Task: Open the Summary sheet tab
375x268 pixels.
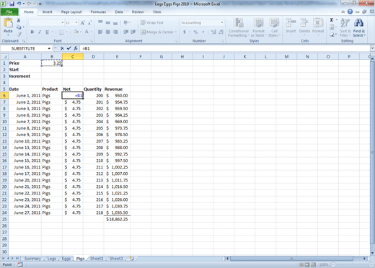Action: pos(32,259)
